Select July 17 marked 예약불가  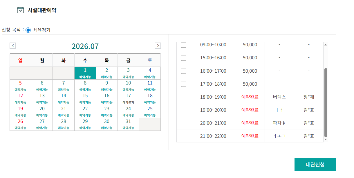pyautogui.click(x=128, y=99)
